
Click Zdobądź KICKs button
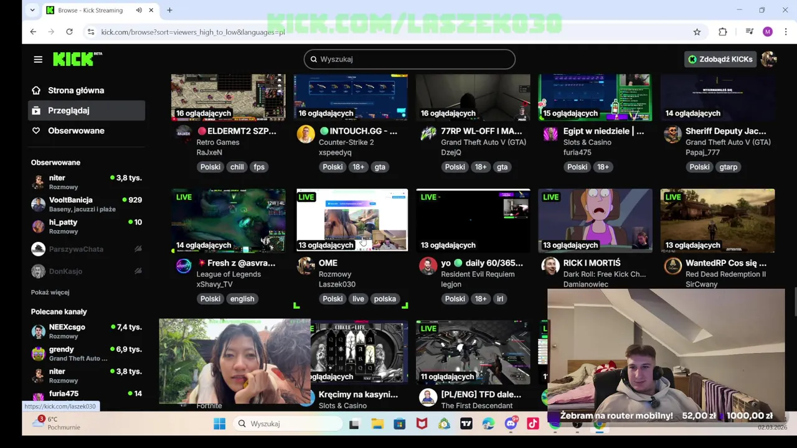pos(720,59)
